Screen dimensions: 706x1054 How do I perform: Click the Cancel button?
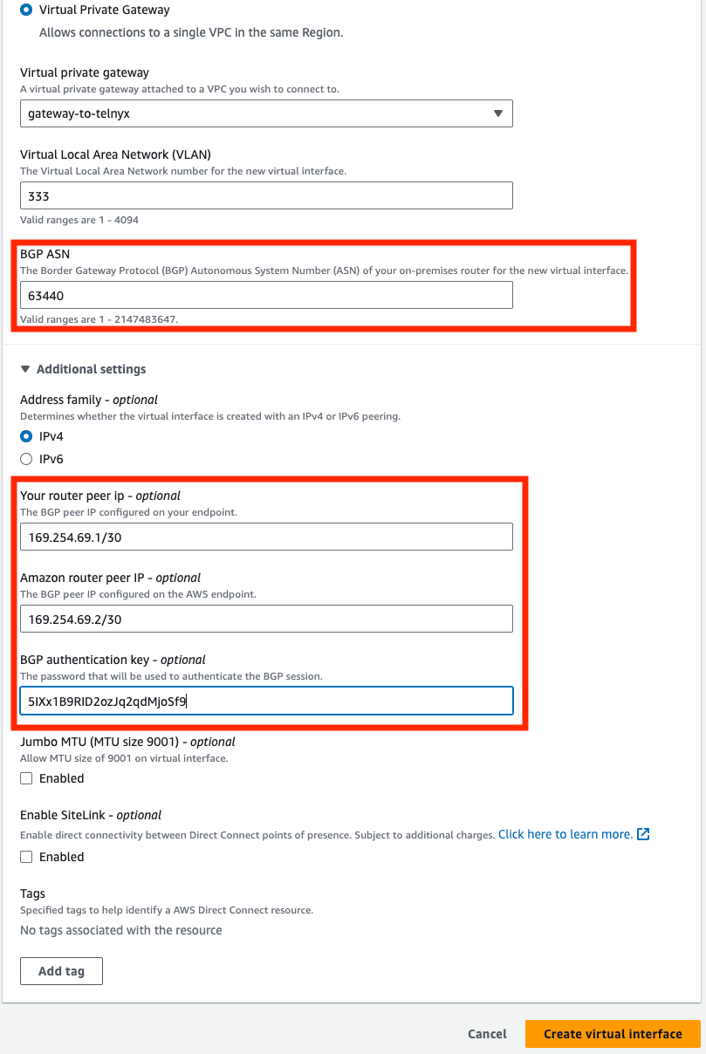(486, 1034)
